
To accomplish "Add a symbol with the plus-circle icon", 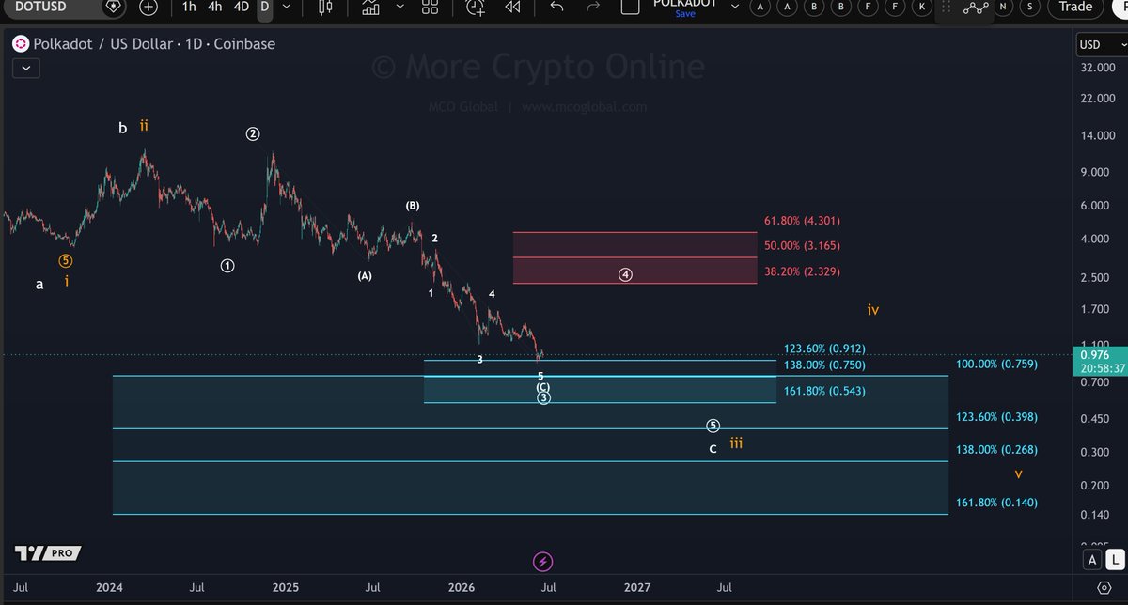I will coord(149,7).
